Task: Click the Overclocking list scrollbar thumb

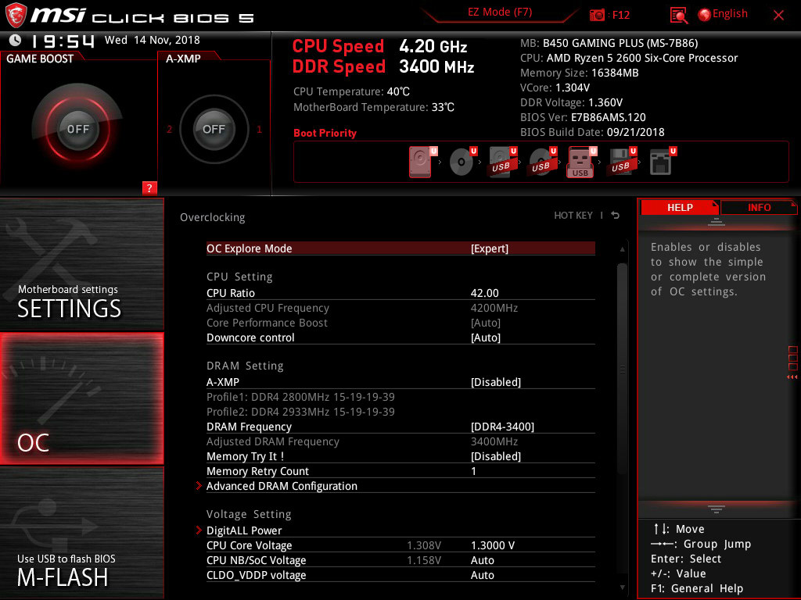Action: click(622, 369)
